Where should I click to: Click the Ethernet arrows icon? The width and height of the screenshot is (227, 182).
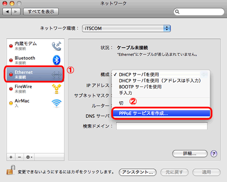(x=56, y=74)
